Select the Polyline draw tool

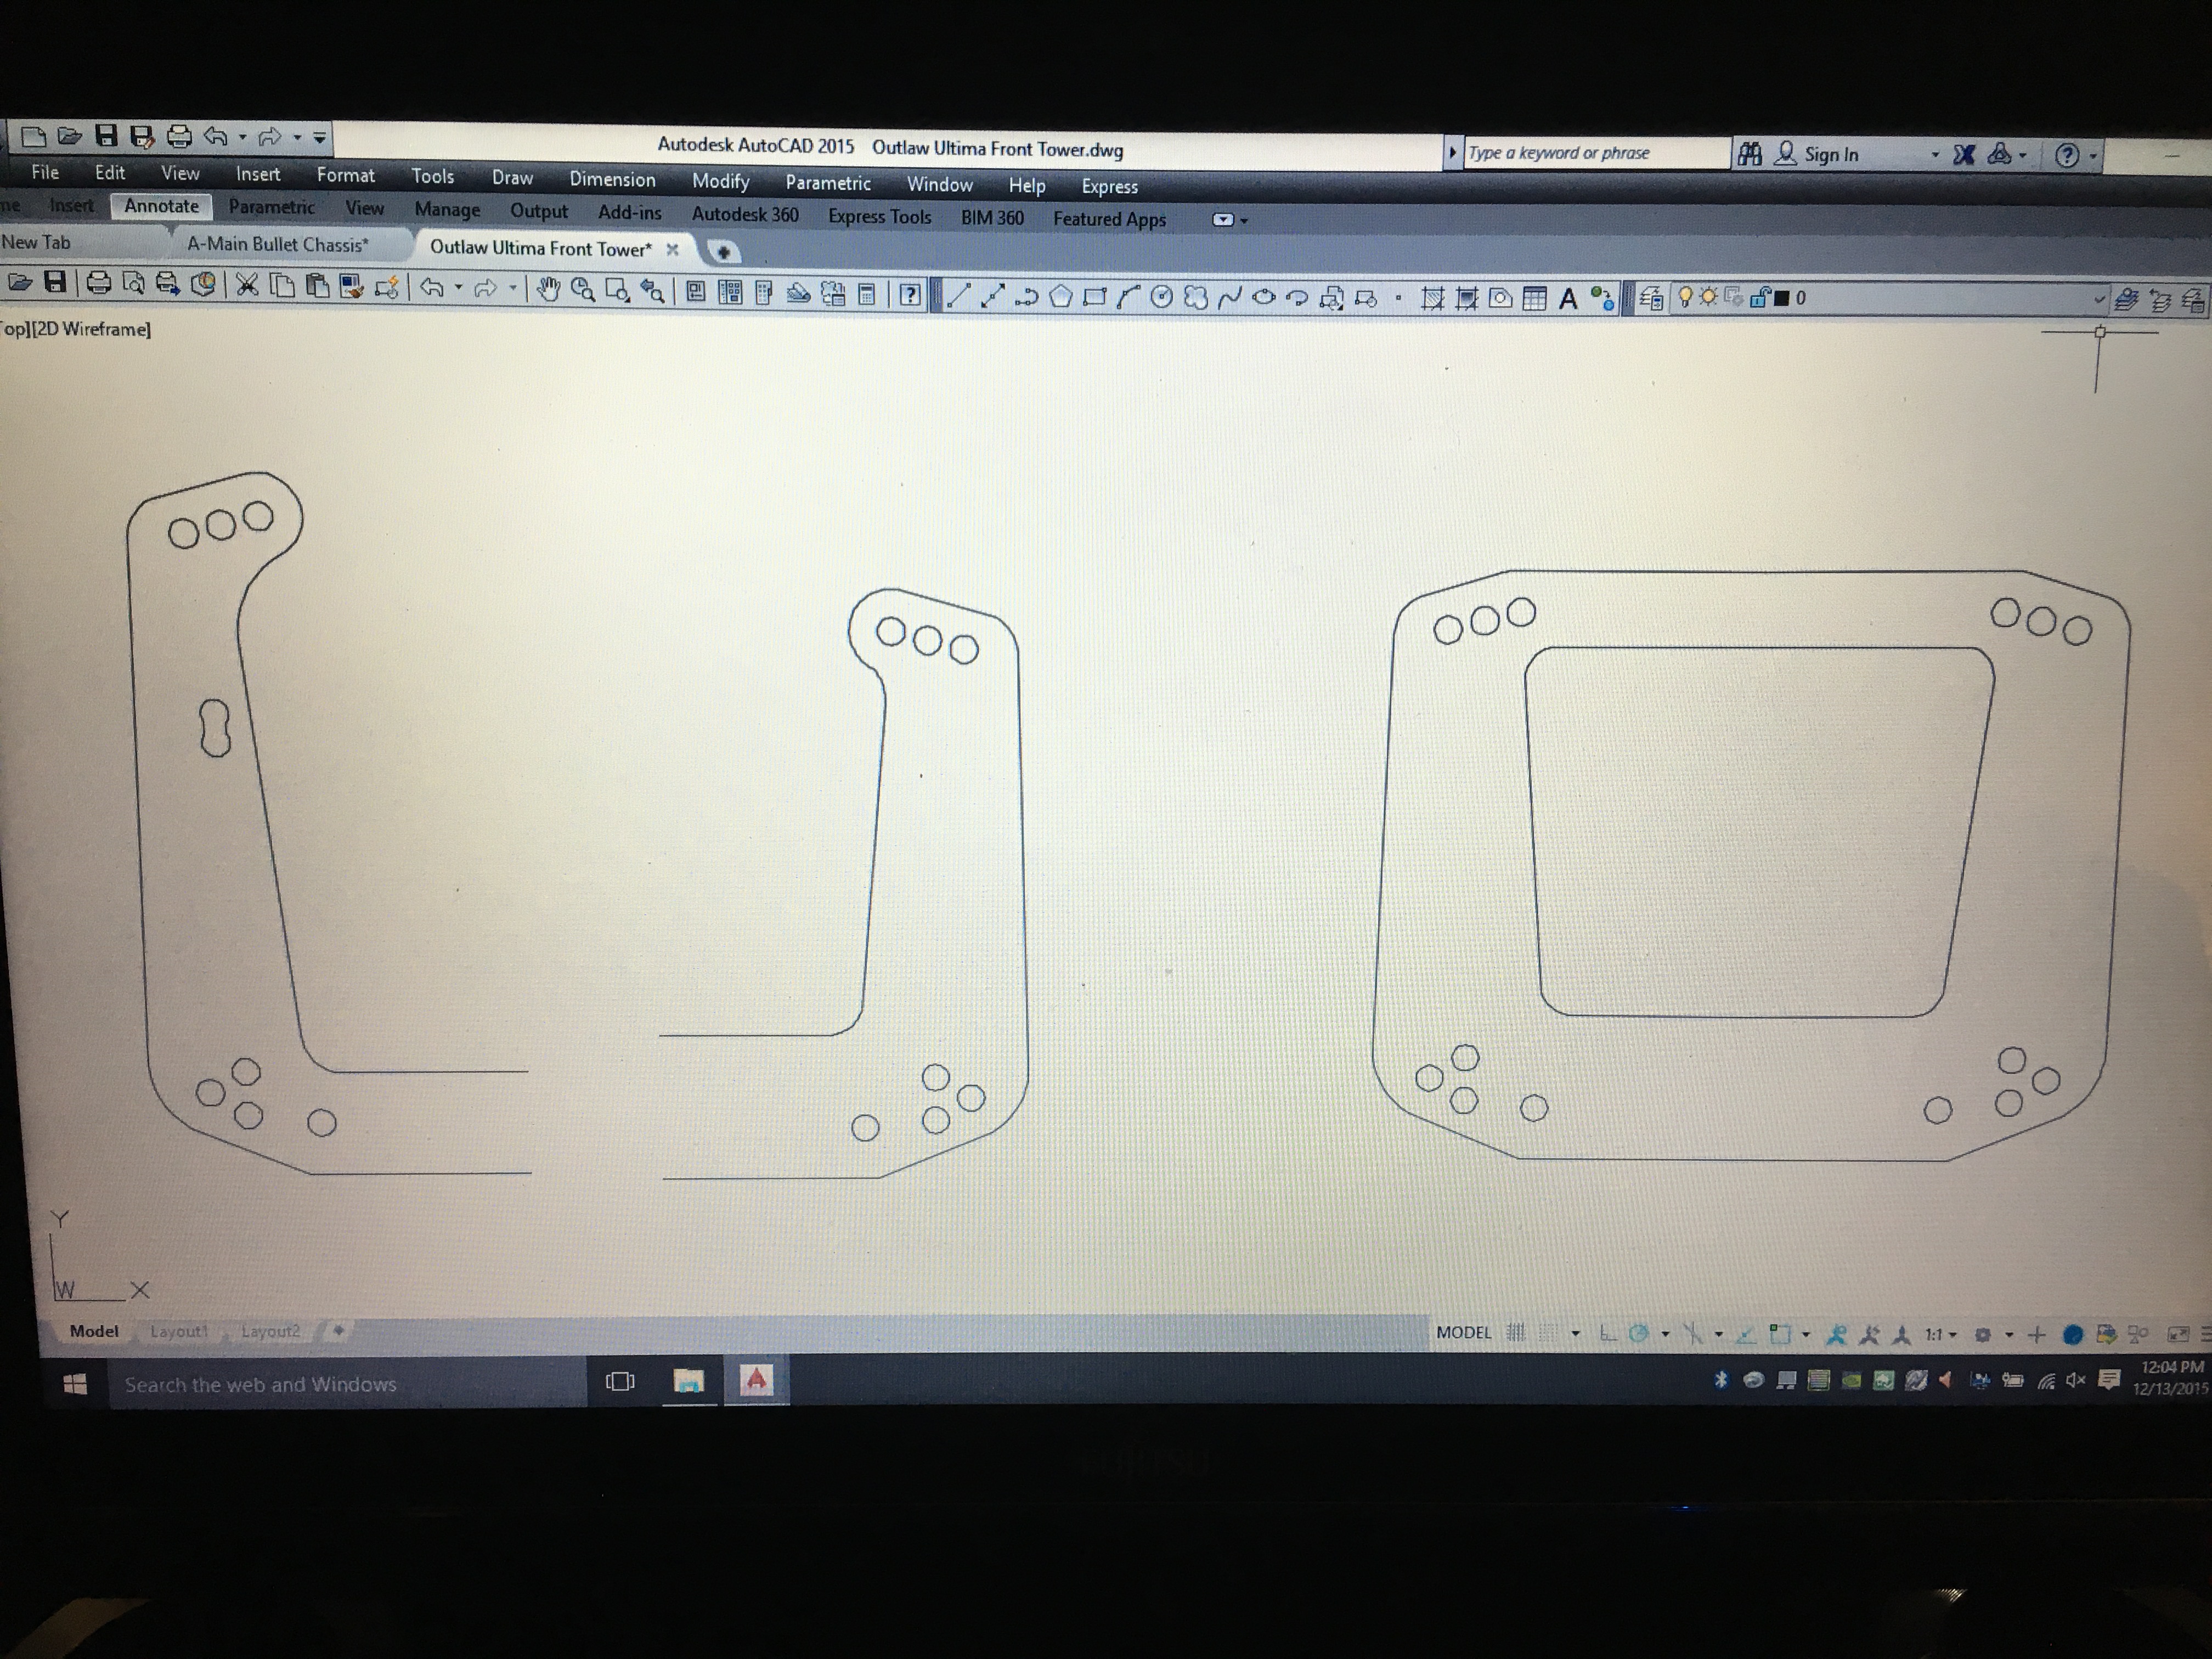click(x=1026, y=296)
